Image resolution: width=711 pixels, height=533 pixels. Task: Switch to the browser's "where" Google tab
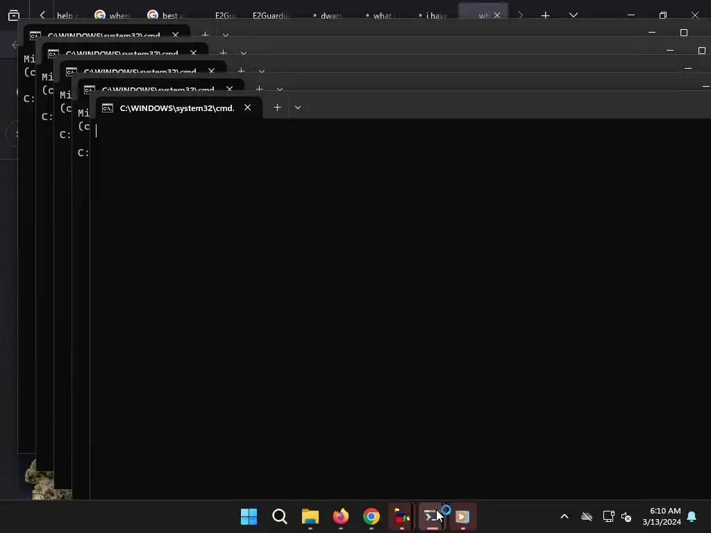113,15
